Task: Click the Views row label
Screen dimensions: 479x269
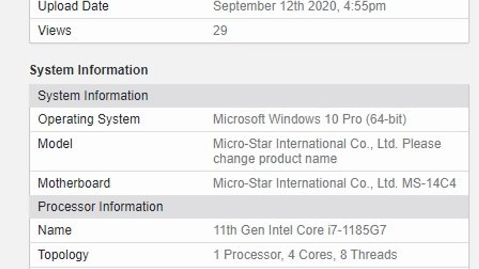Action: pyautogui.click(x=54, y=30)
